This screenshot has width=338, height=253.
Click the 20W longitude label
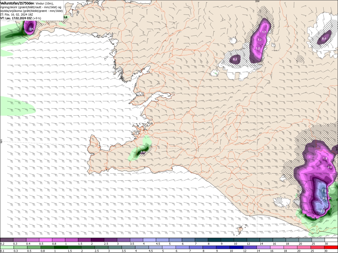pos(257,1)
